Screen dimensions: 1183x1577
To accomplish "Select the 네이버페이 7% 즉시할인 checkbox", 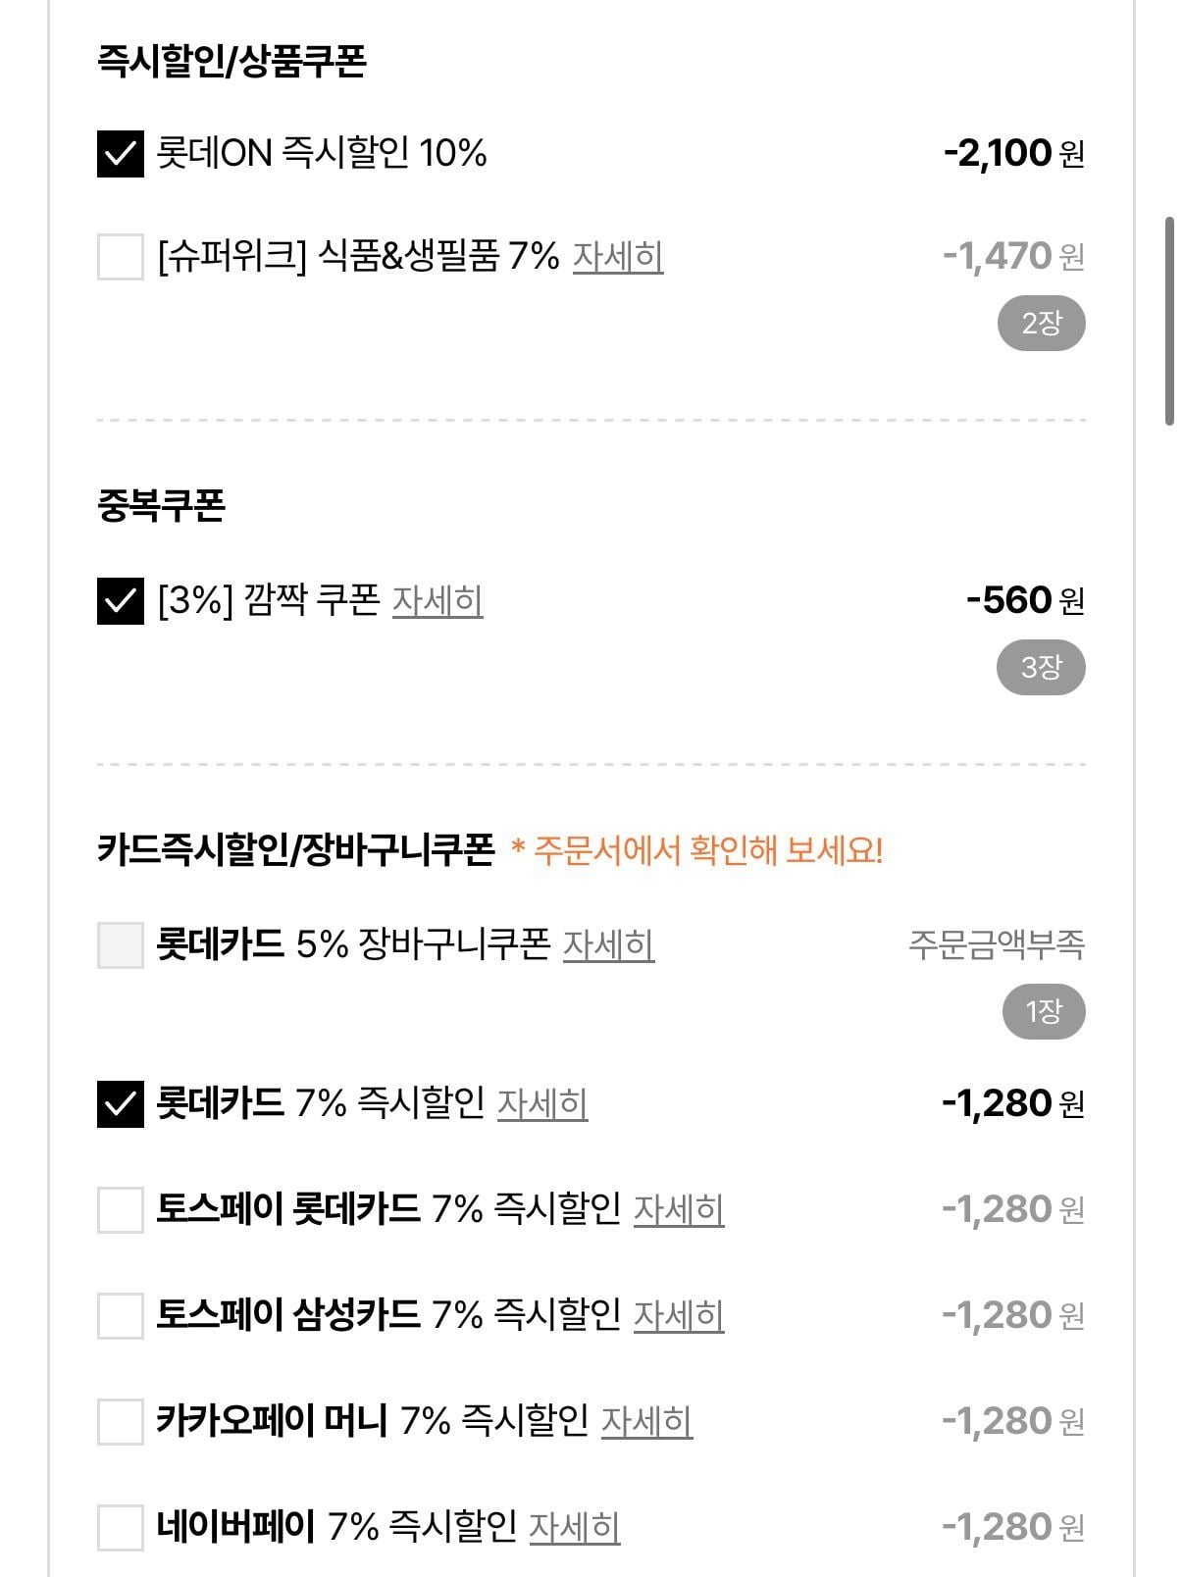I will click(121, 1527).
